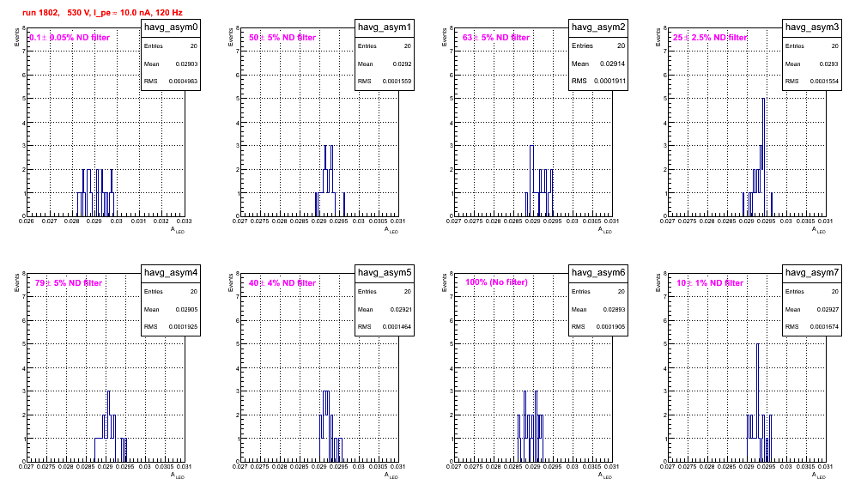This screenshot has width=855, height=491.
Task: Click RMS value 0.0001464 in havg_asym5
Action: coord(397,327)
